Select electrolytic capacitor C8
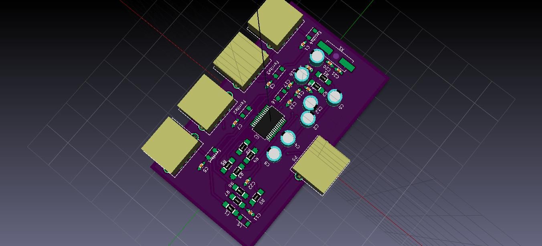The height and width of the screenshot is (246, 542). point(274,154)
